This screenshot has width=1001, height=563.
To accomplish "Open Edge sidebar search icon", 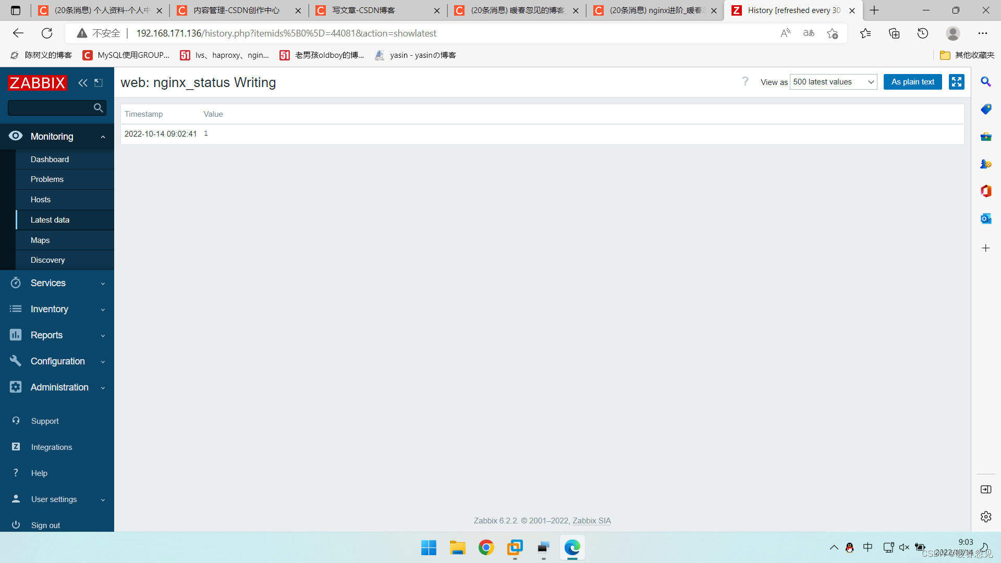I will [985, 82].
